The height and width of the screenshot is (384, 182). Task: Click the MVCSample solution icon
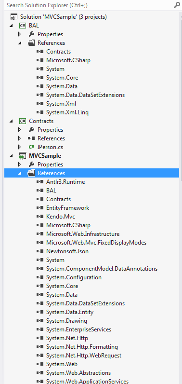(14, 17)
